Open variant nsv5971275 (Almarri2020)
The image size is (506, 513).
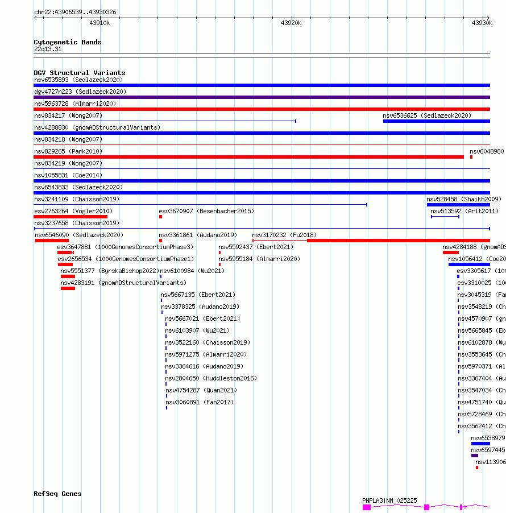coord(206,355)
